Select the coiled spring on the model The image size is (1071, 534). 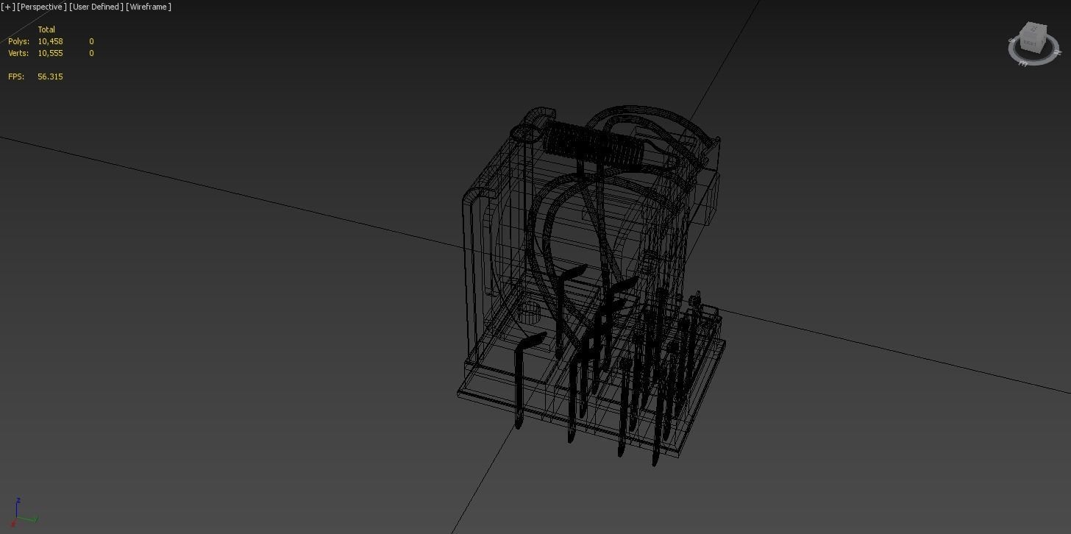tap(594, 146)
